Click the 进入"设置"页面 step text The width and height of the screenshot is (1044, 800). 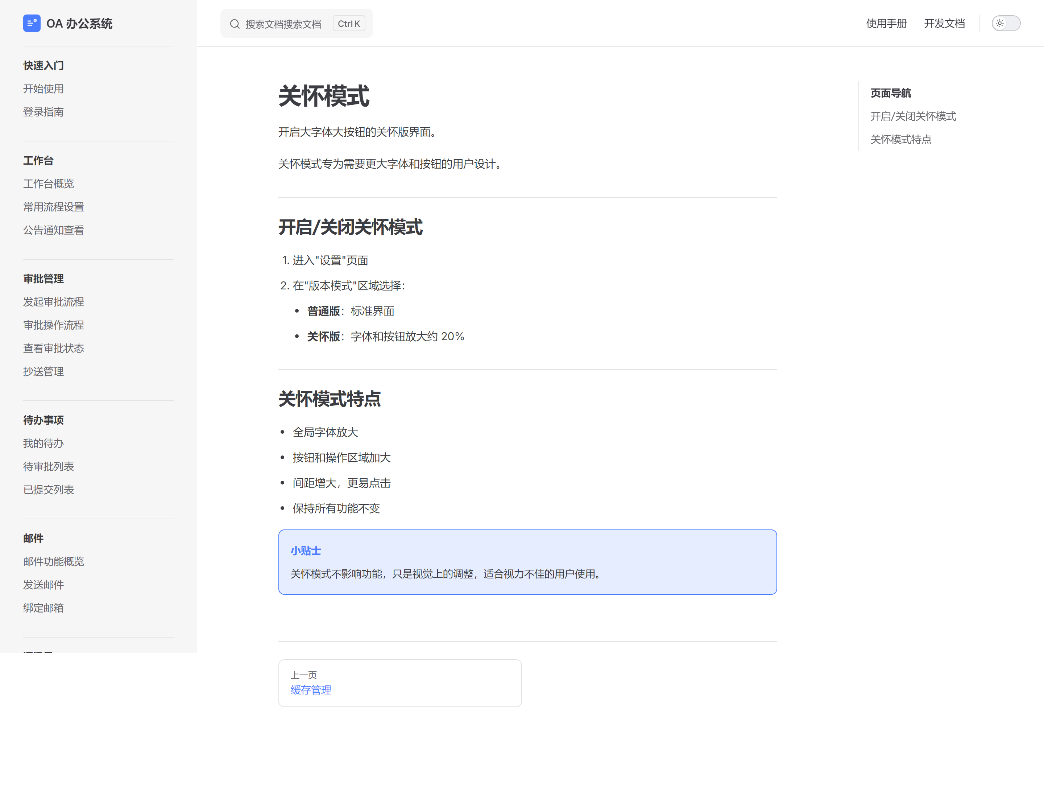pyautogui.click(x=330, y=260)
